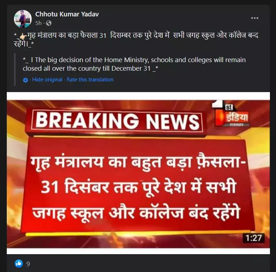View the 9 reactions count
Screen dimensions: 276x272
click(x=28, y=264)
